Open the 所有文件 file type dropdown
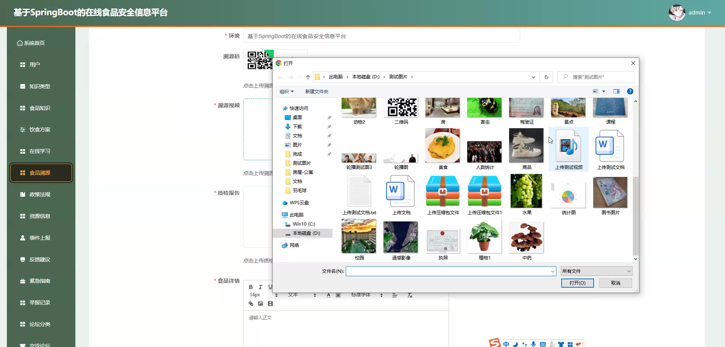Image resolution: width=725 pixels, height=347 pixels. pos(596,271)
